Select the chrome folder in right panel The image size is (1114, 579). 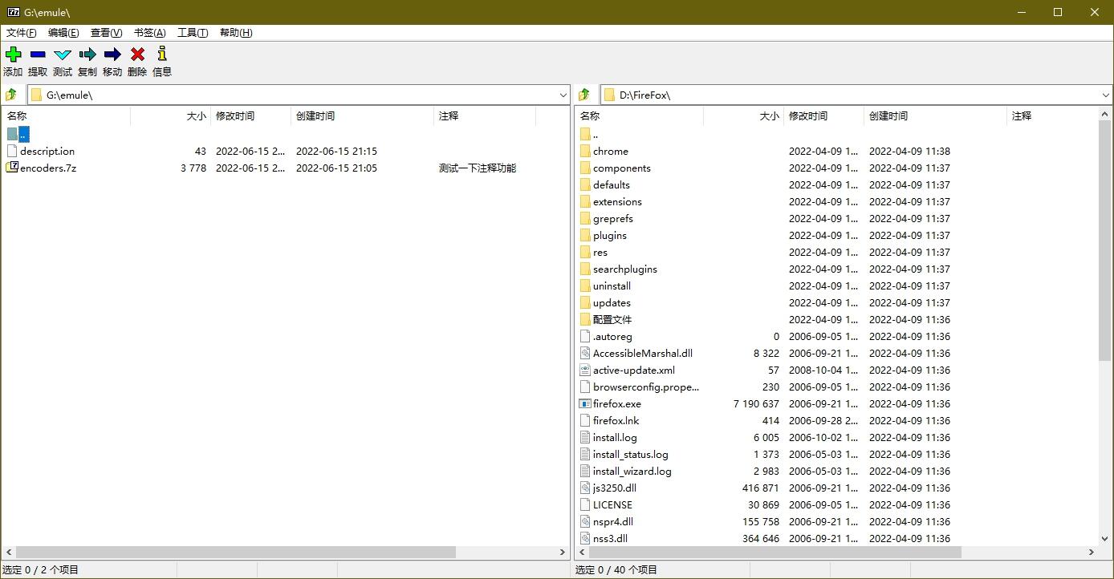tap(610, 152)
